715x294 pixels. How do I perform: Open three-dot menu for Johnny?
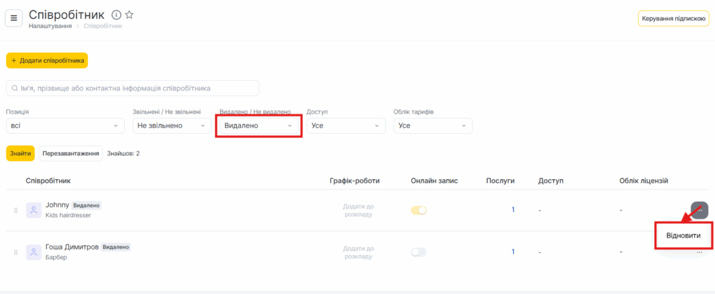point(699,210)
